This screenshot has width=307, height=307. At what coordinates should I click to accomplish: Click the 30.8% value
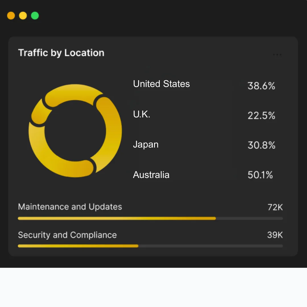coord(262,145)
